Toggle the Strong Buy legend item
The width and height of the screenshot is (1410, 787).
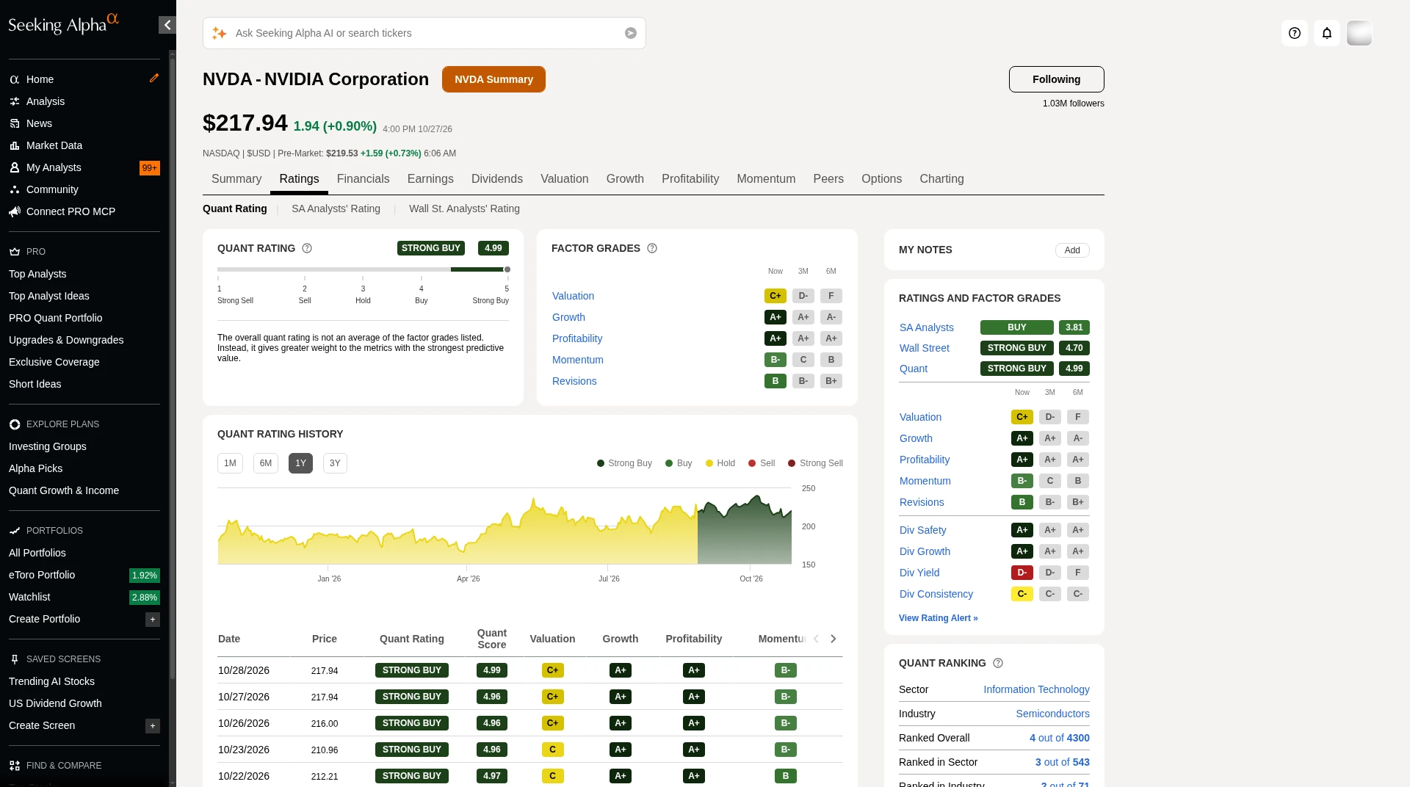point(624,463)
